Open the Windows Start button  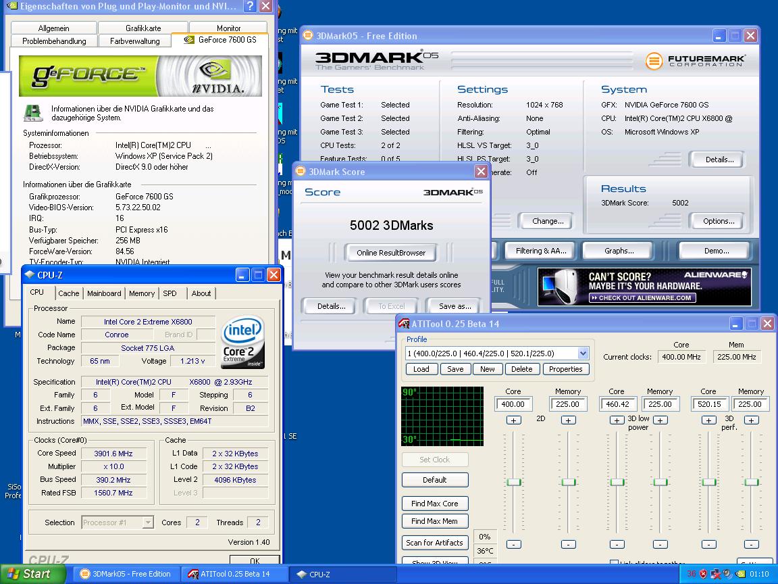32,574
